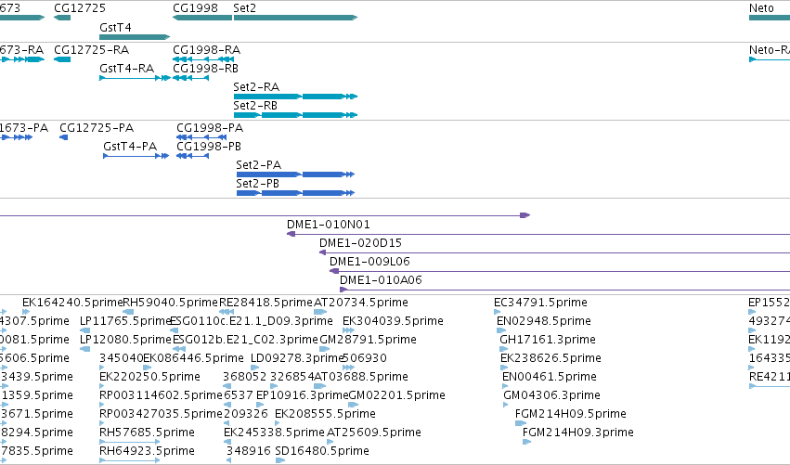Click EST FGM214H09.5prime
Image resolution: width=790 pixels, height=465 pixels.
570,415
